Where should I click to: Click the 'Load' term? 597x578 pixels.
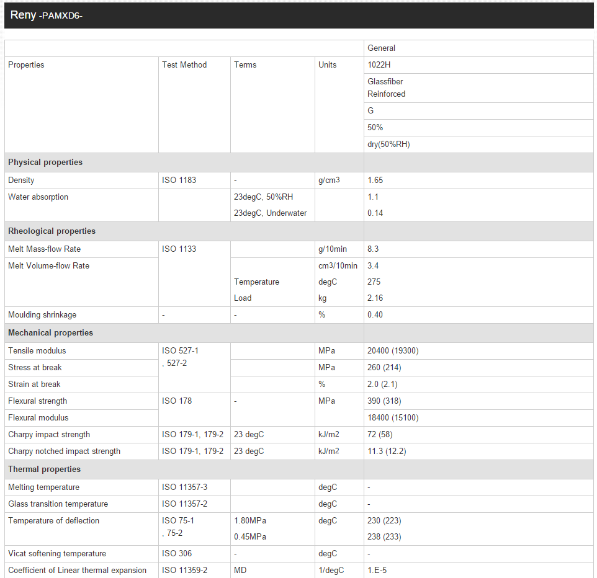coord(243,298)
